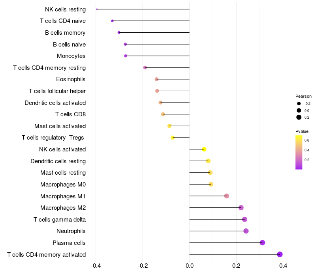This screenshot has height=276, width=316.
Task: Click the Pvalue color gradient bar
Action: 299,153
